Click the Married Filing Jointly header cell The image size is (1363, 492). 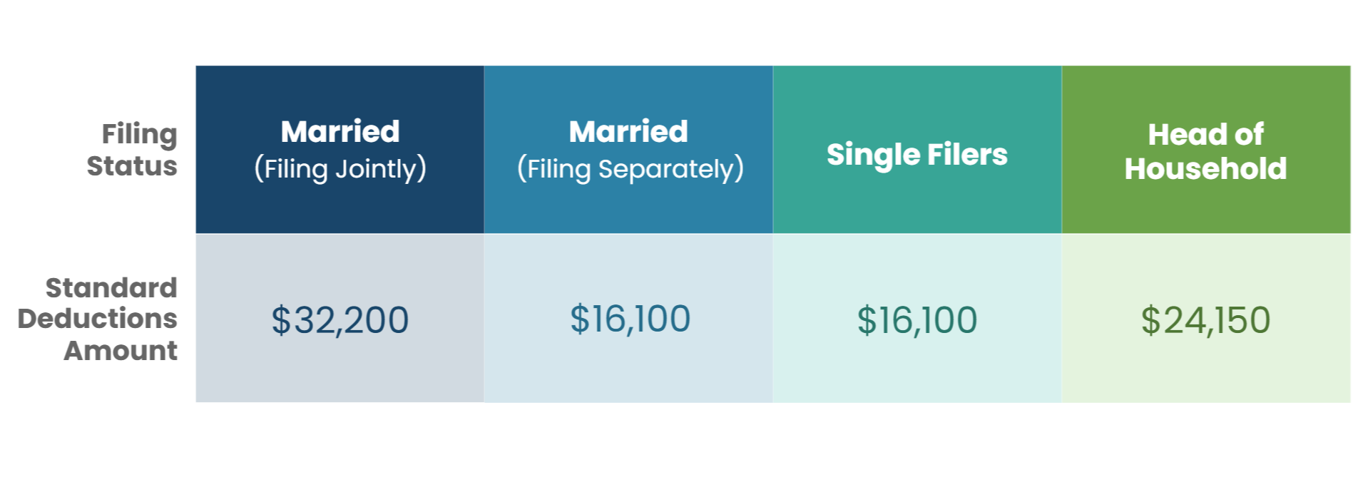pyautogui.click(x=340, y=150)
